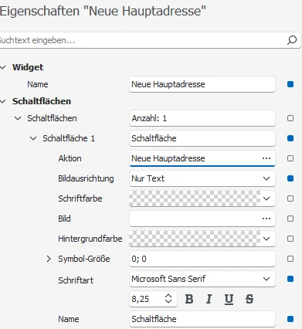Toggle marker beside Symbol-Größe row
Image resolution: width=302 pixels, height=329 pixels.
pyautogui.click(x=290, y=259)
